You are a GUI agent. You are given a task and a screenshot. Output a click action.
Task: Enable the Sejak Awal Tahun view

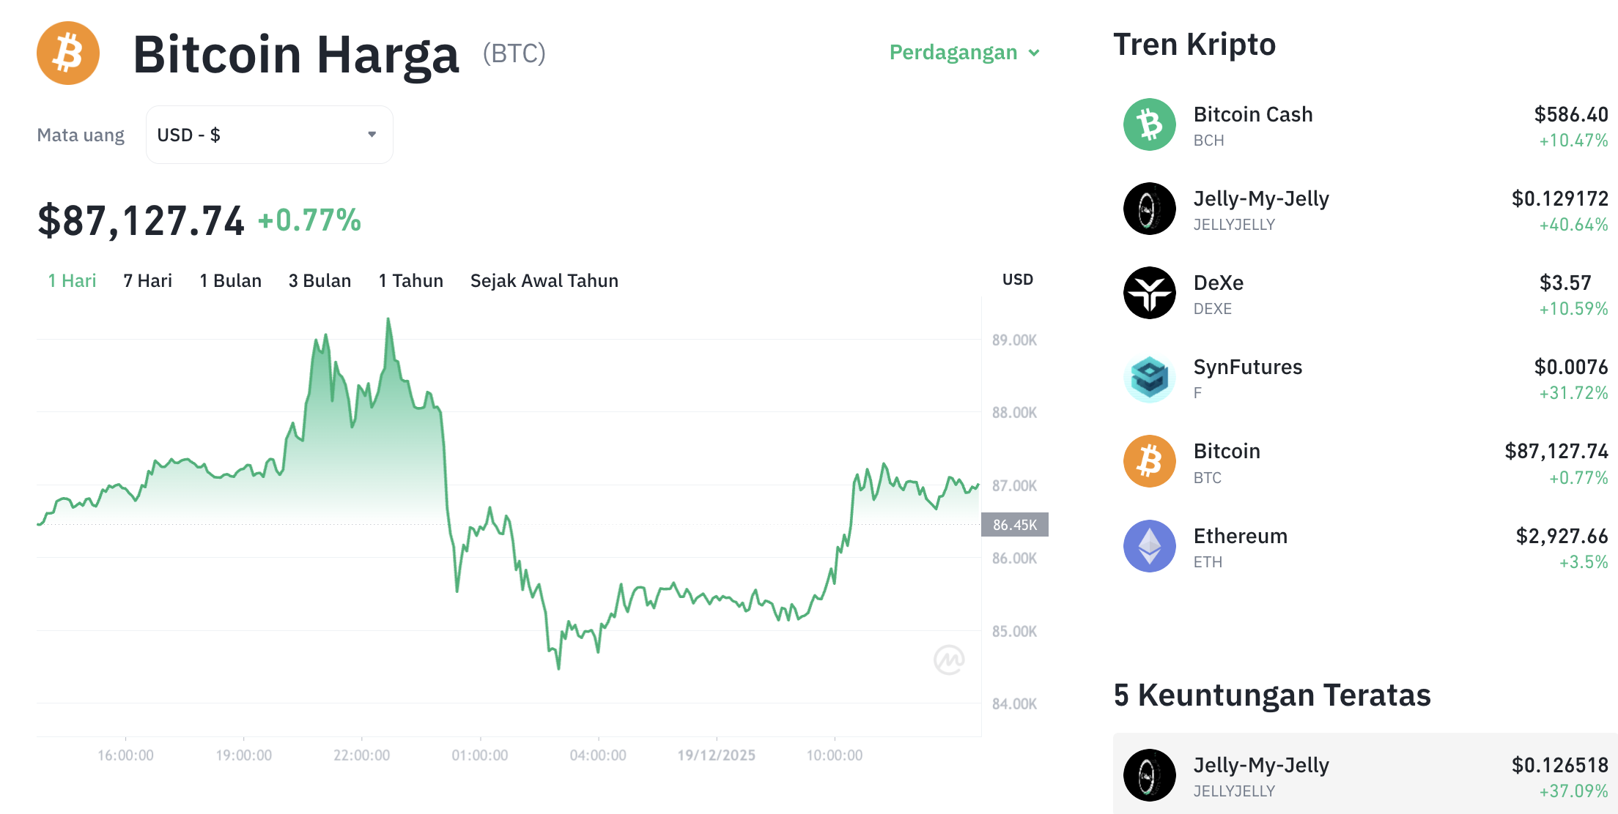pyautogui.click(x=544, y=280)
